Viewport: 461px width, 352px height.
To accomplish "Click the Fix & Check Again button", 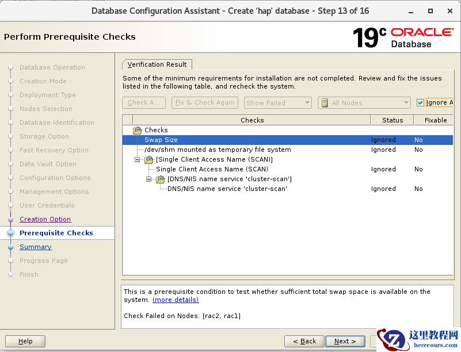I will tap(205, 102).
